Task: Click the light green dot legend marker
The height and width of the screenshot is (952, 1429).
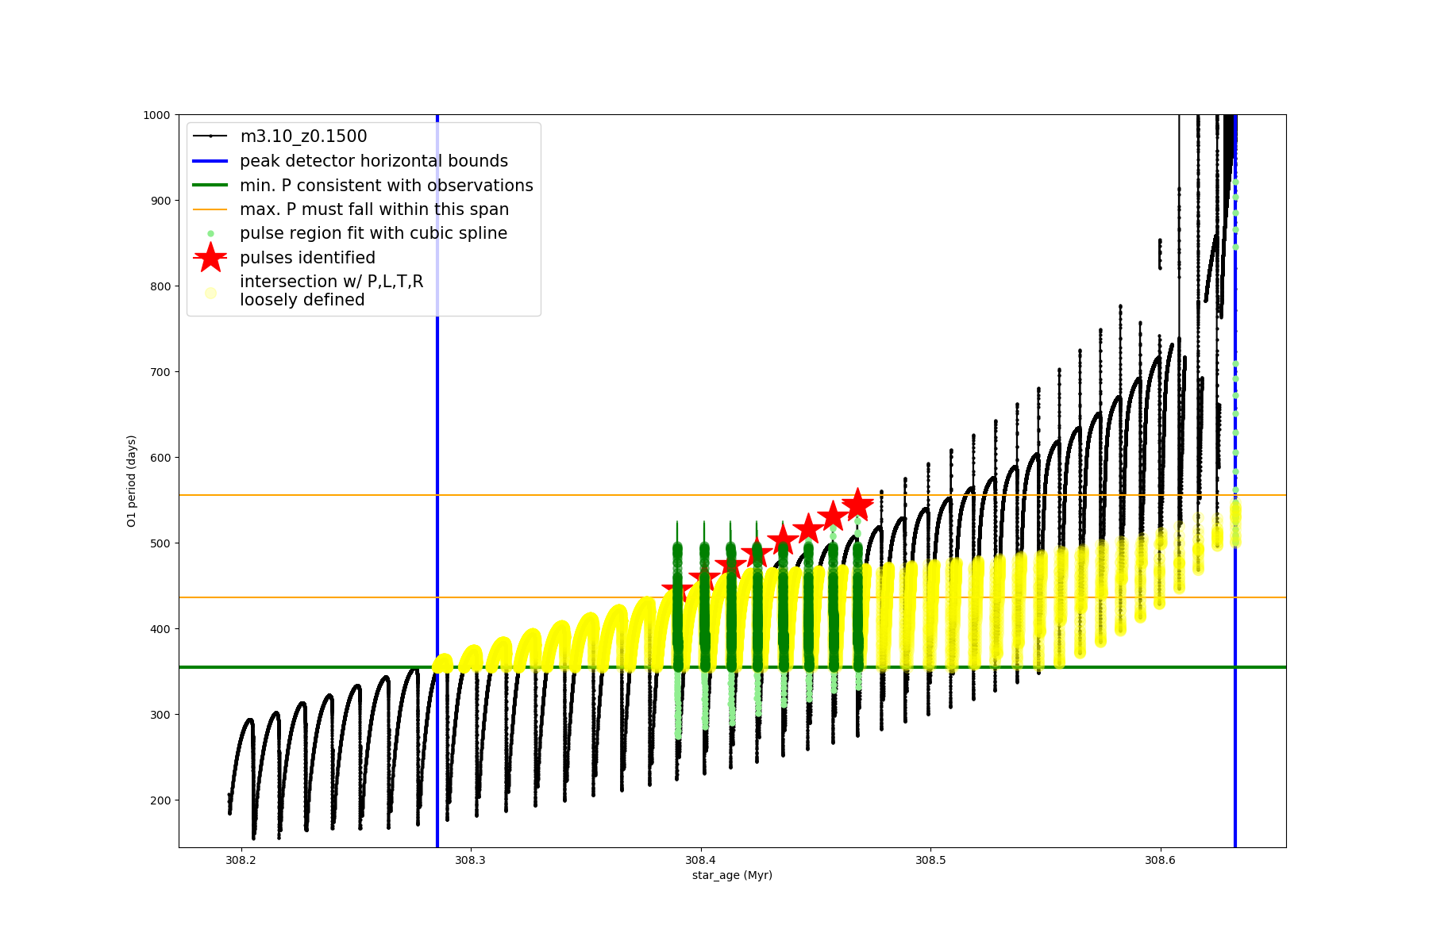Action: pyautogui.click(x=210, y=233)
